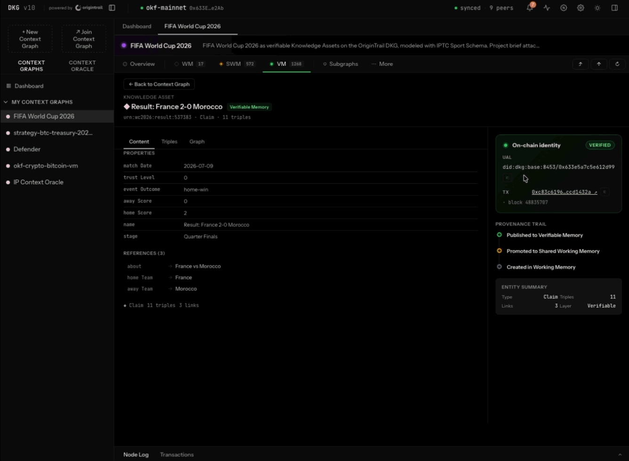This screenshot has height=461, width=629.
Task: Click the badge icon beside the settings gear
Action: point(564,8)
